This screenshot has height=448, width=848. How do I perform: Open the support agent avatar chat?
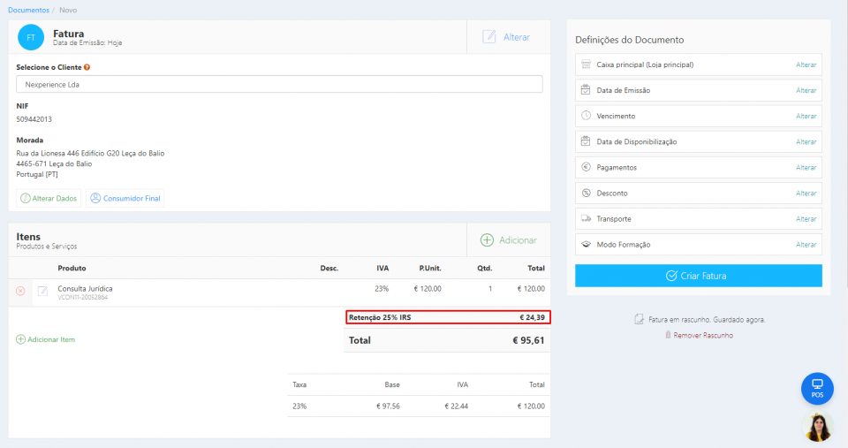coord(818,427)
